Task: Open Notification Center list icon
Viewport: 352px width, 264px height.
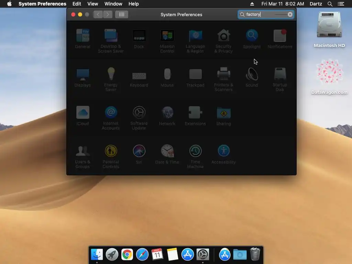Action: click(x=341, y=4)
